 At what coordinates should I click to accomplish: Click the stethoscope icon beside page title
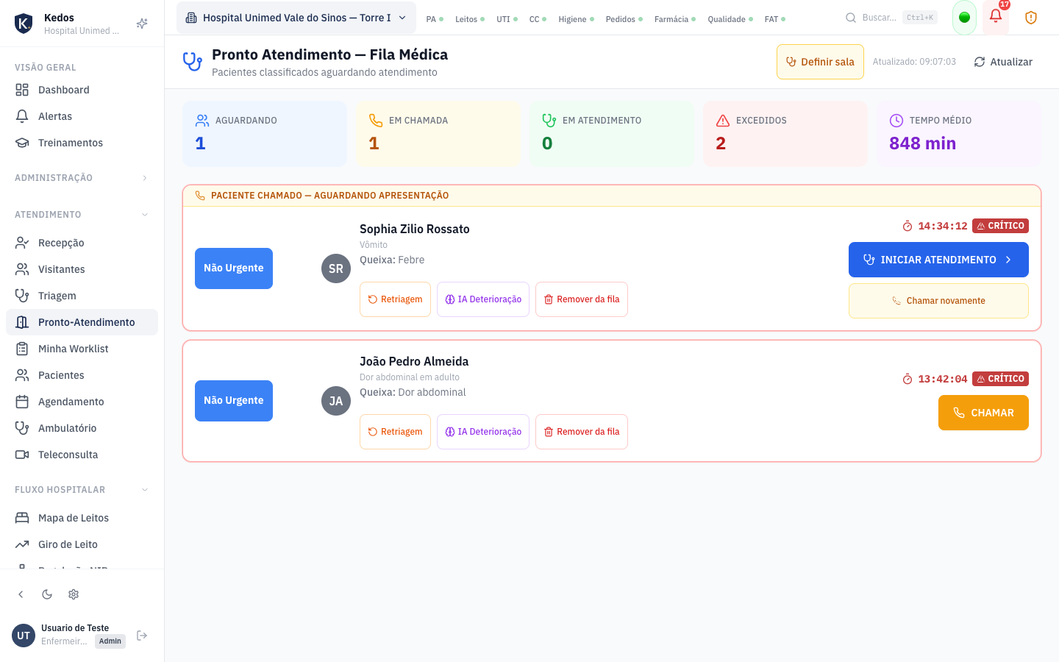tap(193, 62)
